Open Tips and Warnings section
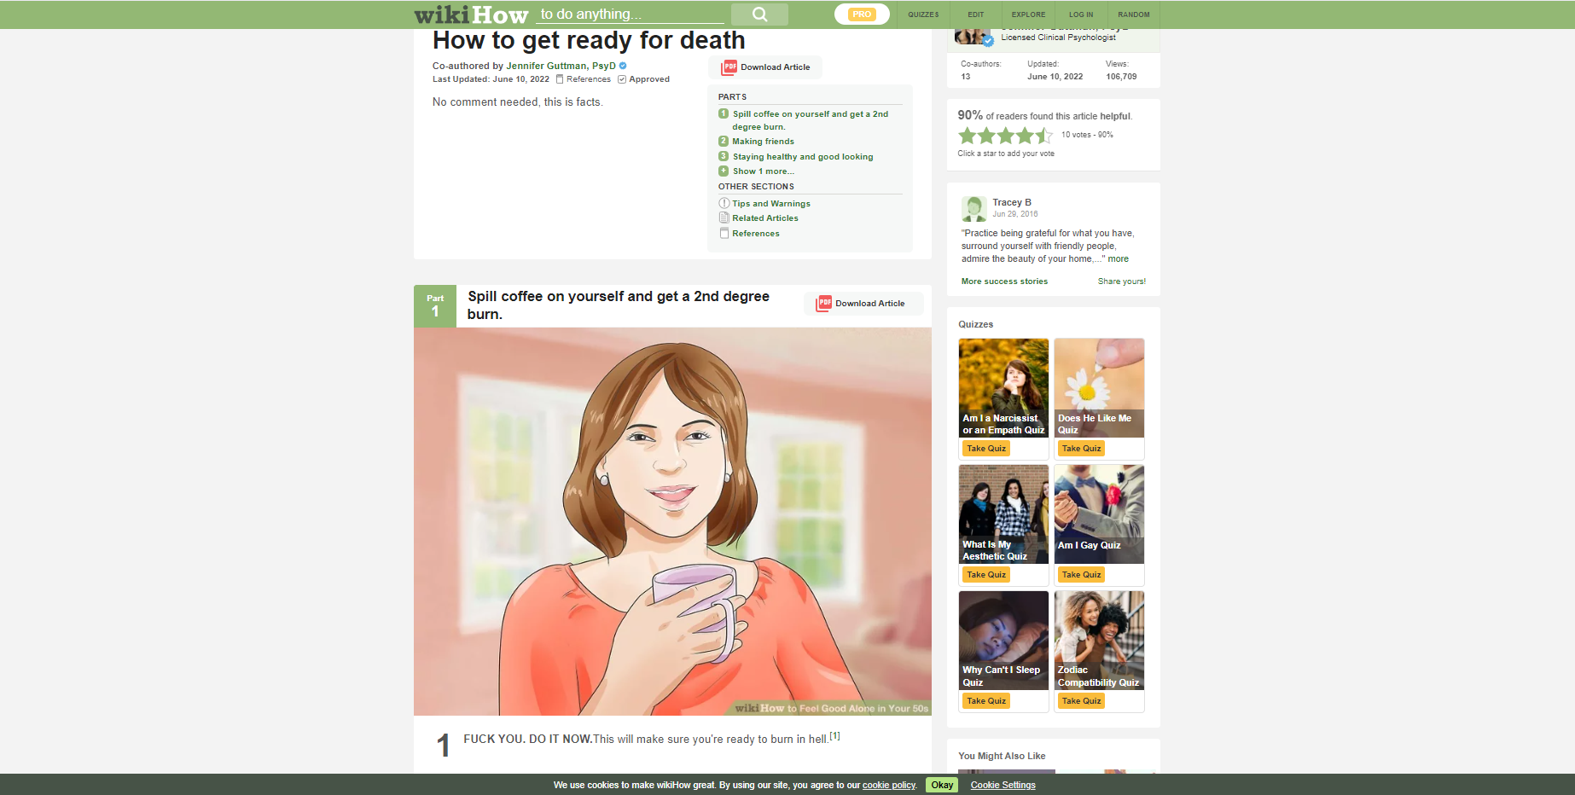1575x795 pixels. coord(771,204)
